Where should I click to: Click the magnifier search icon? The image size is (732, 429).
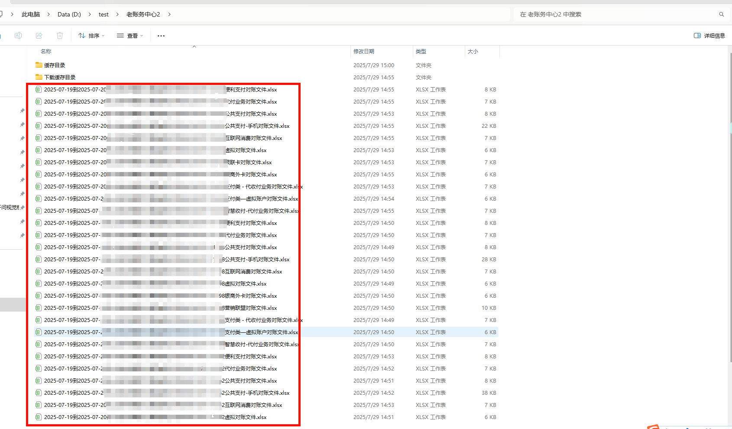click(721, 14)
